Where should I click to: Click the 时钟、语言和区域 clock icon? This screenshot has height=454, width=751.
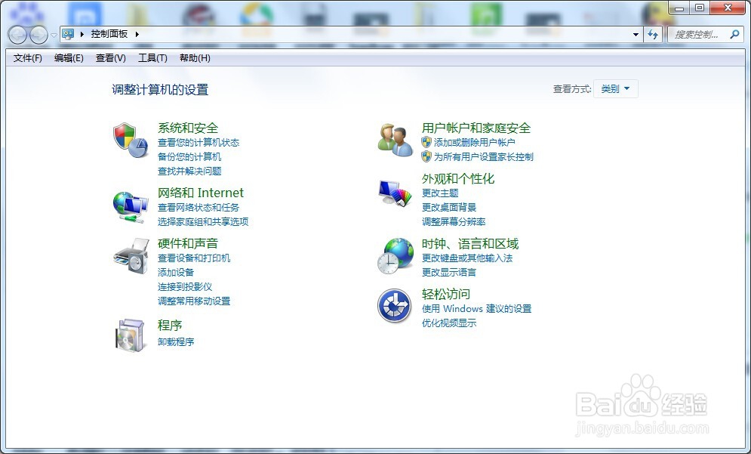pos(394,255)
